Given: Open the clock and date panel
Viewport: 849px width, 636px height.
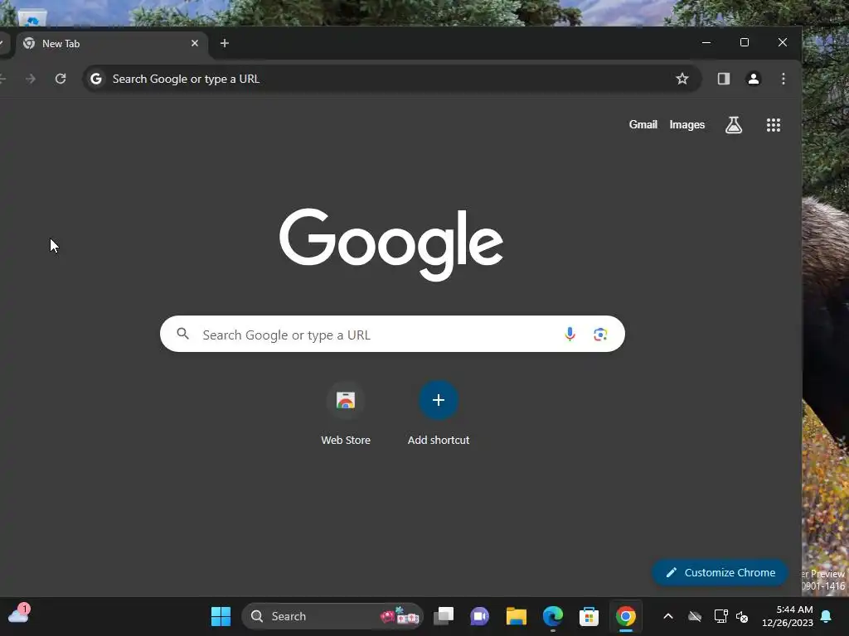Looking at the screenshot, I should coord(788,616).
